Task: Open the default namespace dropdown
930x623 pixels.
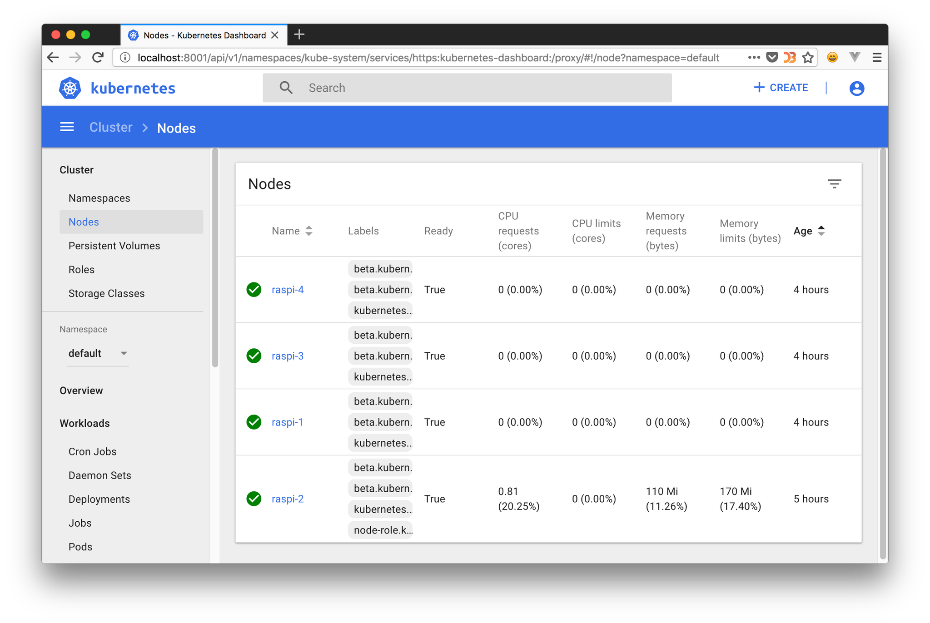Action: (98, 353)
